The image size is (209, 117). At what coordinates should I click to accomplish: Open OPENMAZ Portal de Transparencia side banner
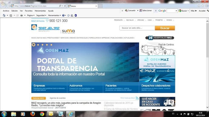(157, 62)
